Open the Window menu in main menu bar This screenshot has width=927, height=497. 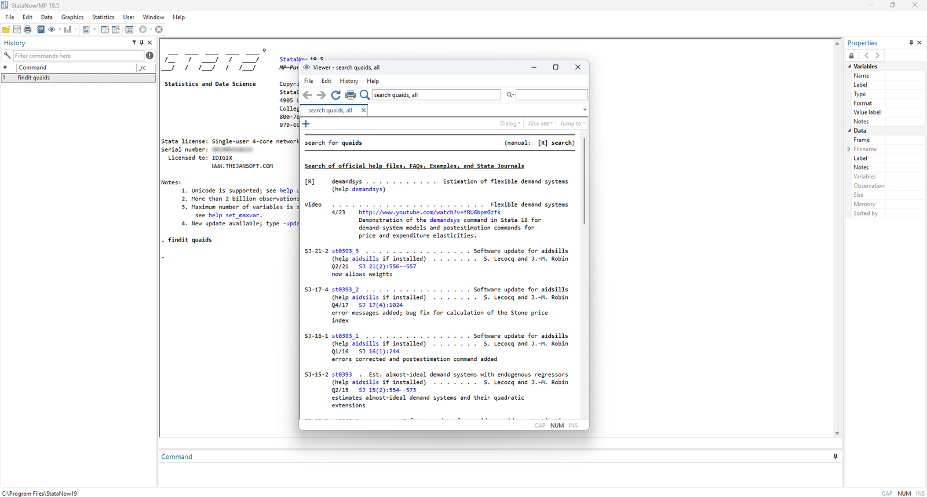154,17
